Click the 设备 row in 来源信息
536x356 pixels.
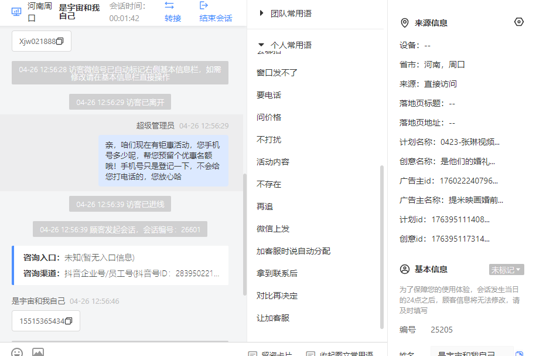pos(415,45)
